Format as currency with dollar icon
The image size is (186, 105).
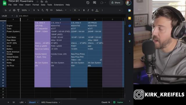tap(34, 10)
